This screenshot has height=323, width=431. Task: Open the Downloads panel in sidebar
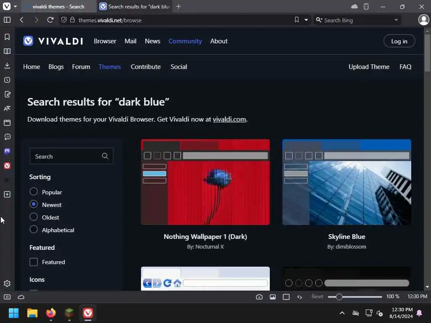(7, 65)
